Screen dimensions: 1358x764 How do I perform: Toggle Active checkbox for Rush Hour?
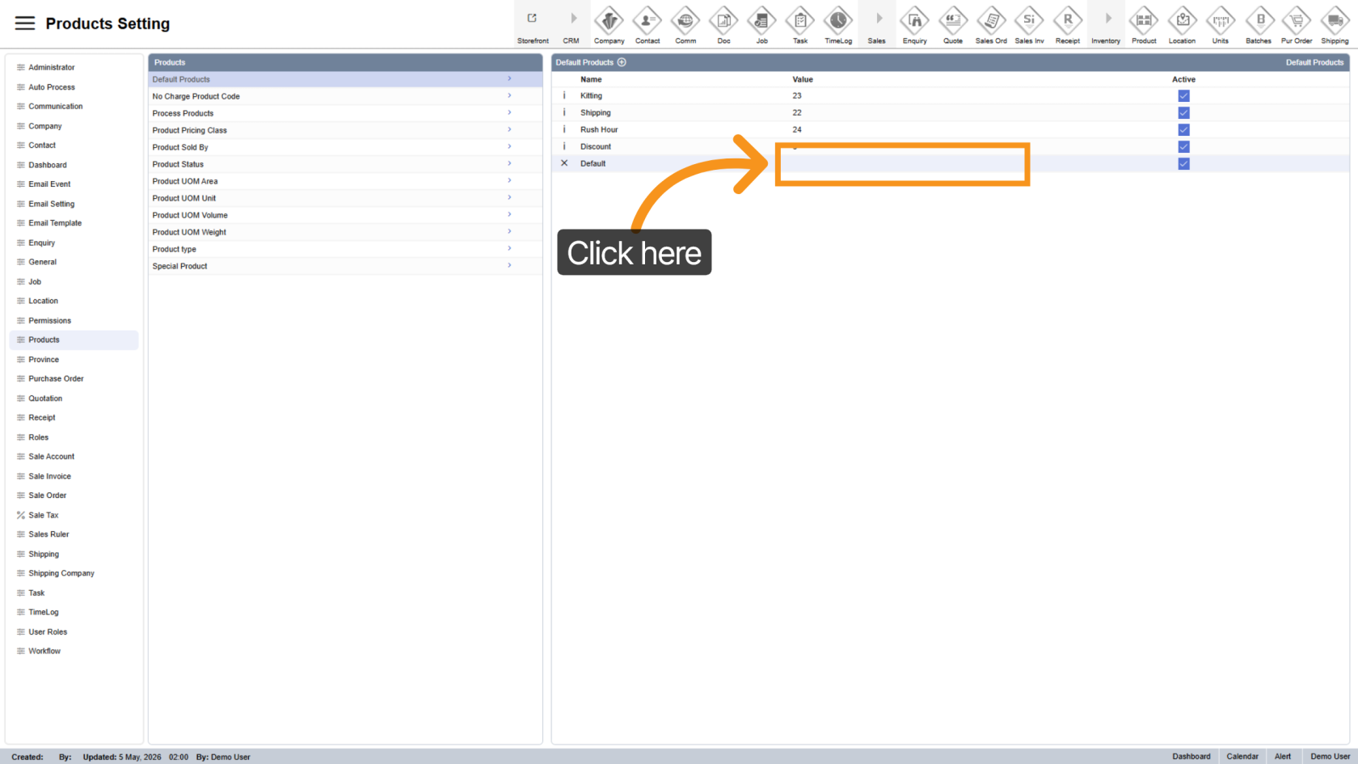(x=1183, y=129)
